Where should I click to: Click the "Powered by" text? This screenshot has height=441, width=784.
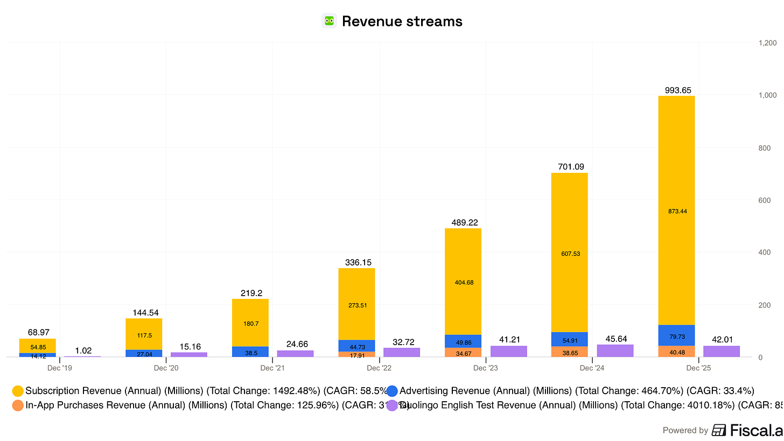pos(685,430)
